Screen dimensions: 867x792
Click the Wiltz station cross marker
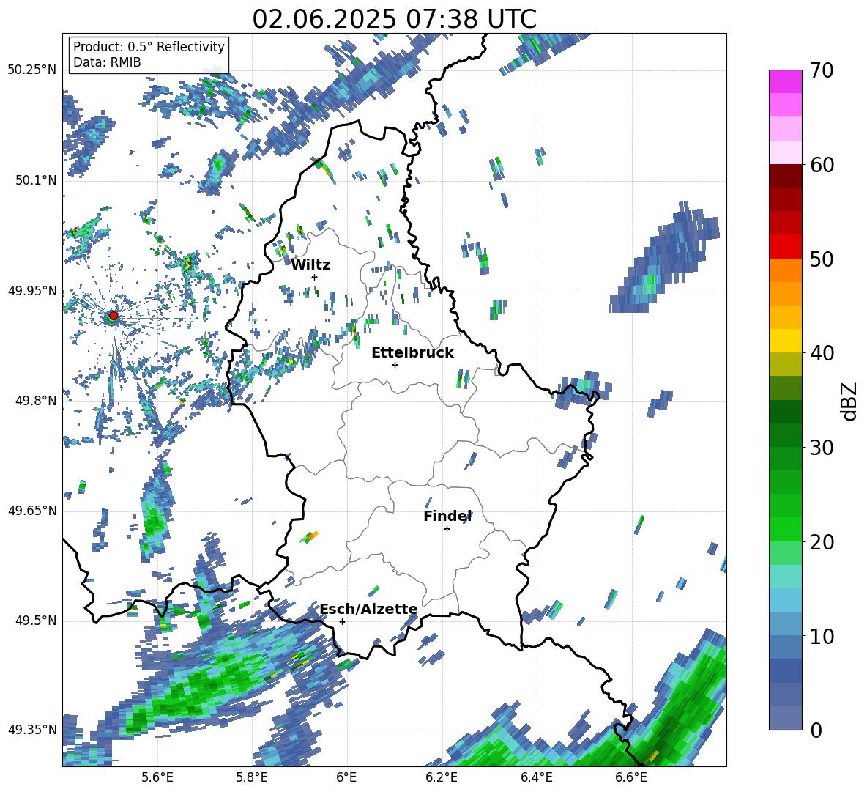coord(315,277)
